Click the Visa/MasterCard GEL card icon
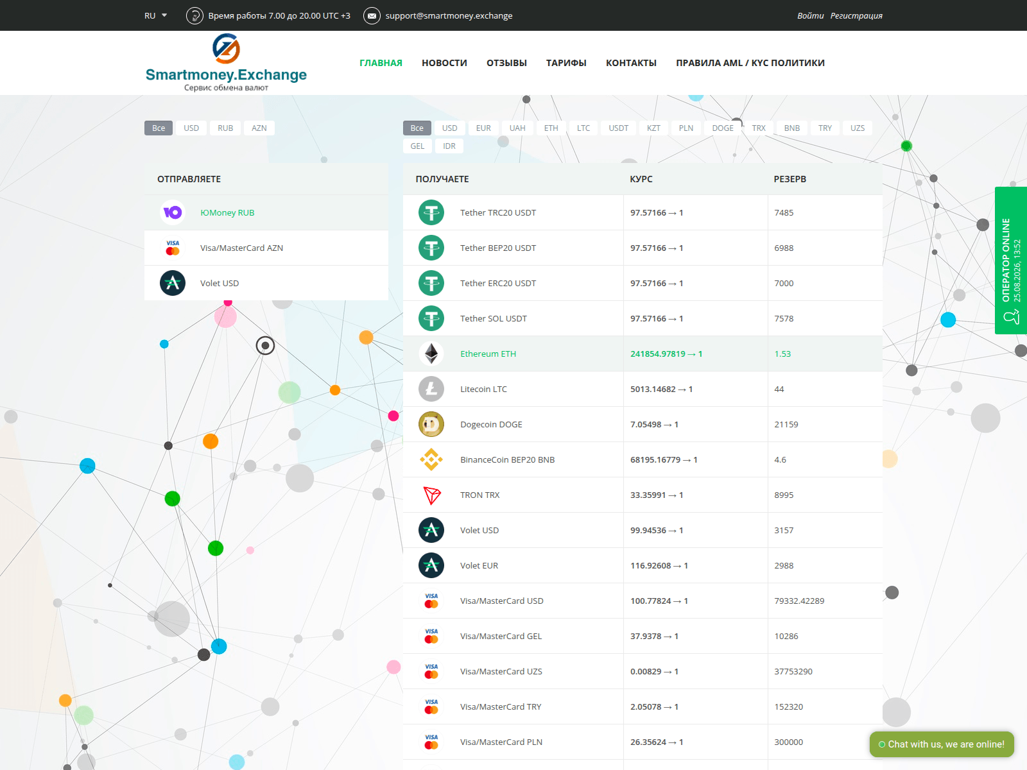Screen dimensions: 1027x770 point(431,636)
